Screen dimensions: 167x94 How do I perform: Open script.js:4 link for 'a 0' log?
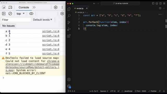point(51,31)
